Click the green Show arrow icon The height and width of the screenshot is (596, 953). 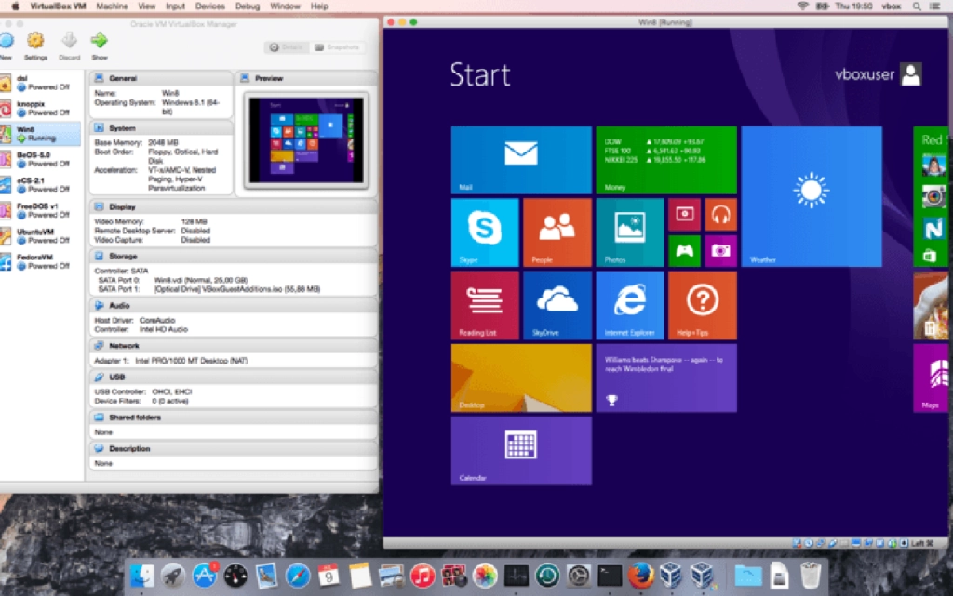click(x=99, y=42)
